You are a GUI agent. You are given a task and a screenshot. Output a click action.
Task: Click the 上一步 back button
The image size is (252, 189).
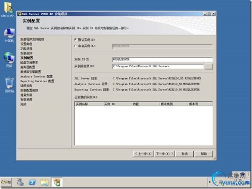tap(143, 154)
